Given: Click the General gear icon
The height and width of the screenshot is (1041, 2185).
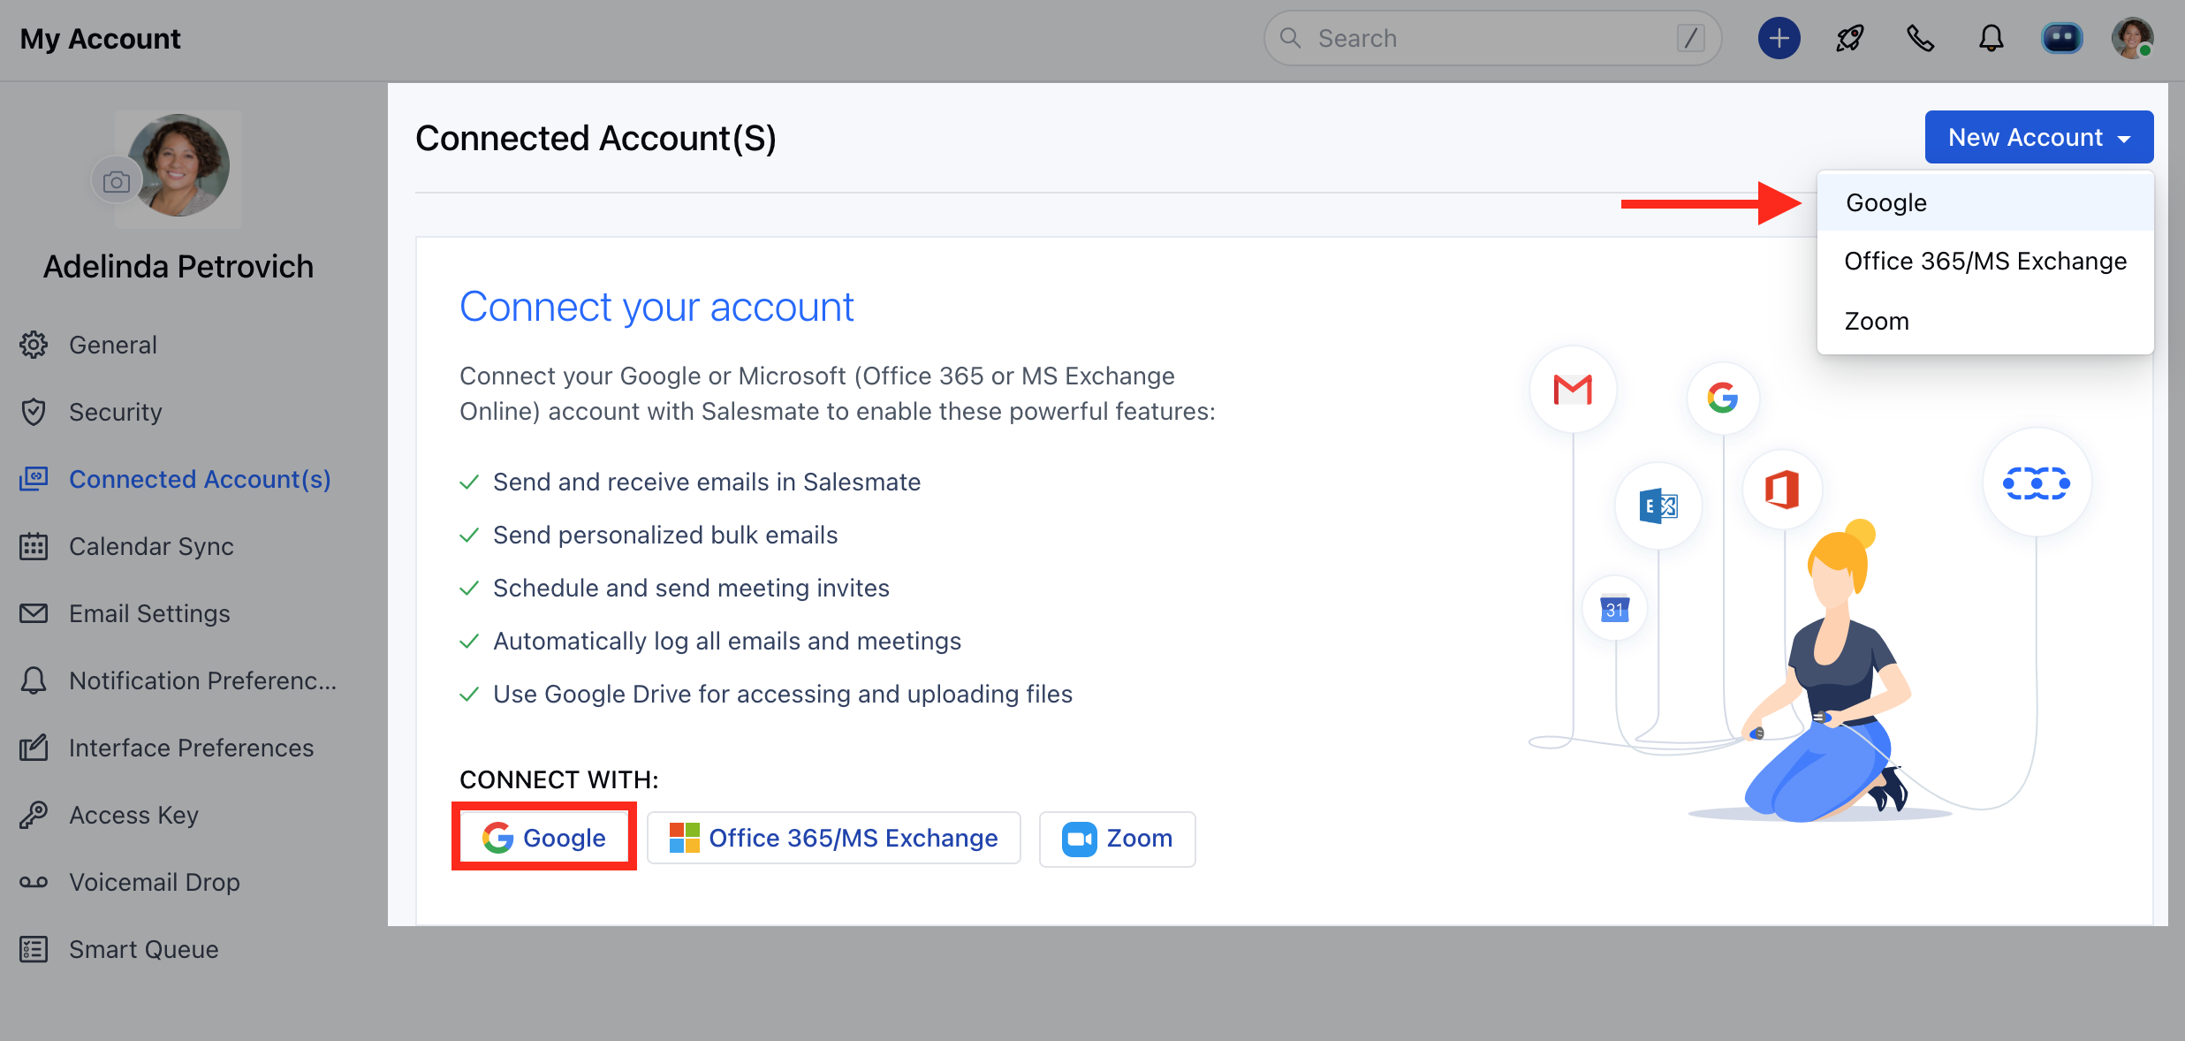Looking at the screenshot, I should pos(34,345).
